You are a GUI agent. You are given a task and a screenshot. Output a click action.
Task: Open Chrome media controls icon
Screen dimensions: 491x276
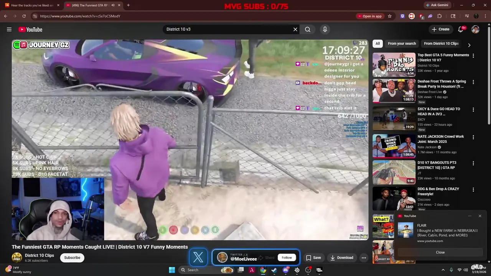[467, 16]
